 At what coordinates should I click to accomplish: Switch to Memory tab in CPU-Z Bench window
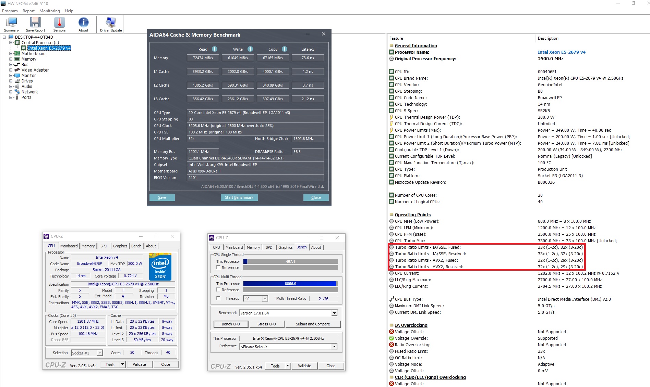click(x=253, y=247)
